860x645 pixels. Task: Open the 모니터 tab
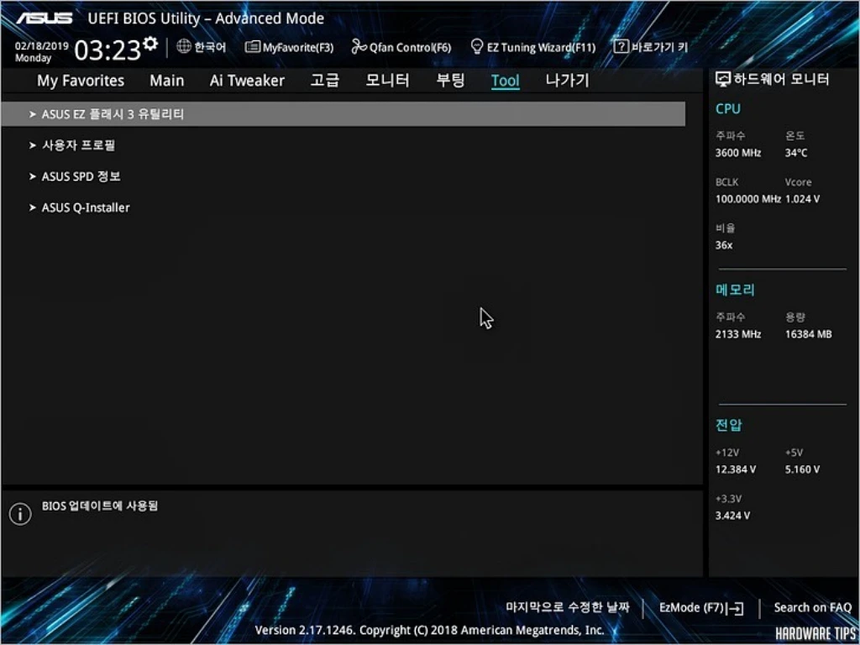click(x=387, y=81)
